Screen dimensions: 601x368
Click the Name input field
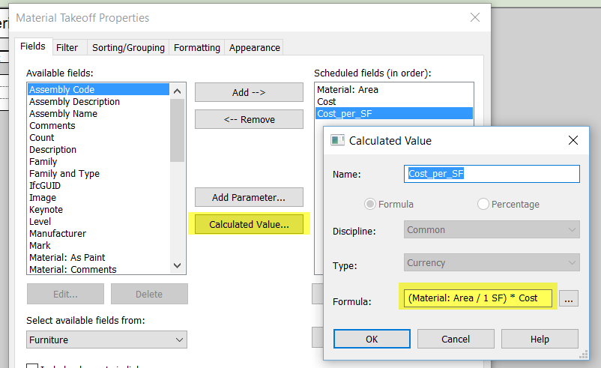click(x=492, y=174)
